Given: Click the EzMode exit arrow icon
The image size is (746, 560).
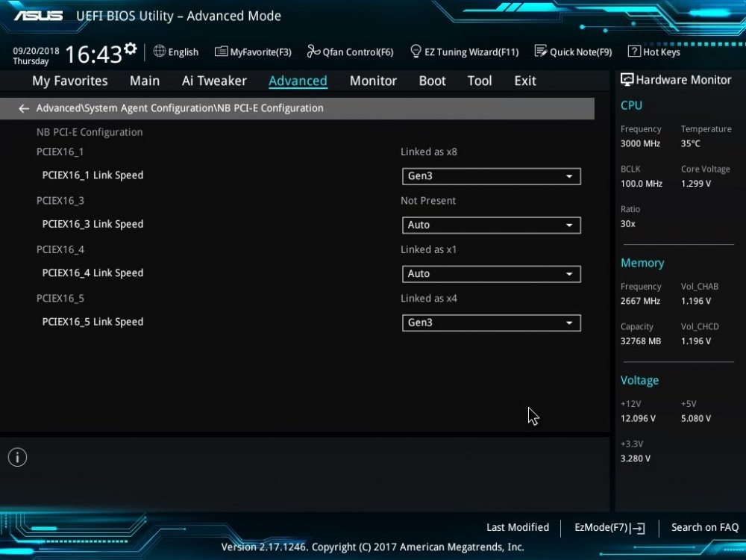Looking at the screenshot, I should (x=638, y=528).
